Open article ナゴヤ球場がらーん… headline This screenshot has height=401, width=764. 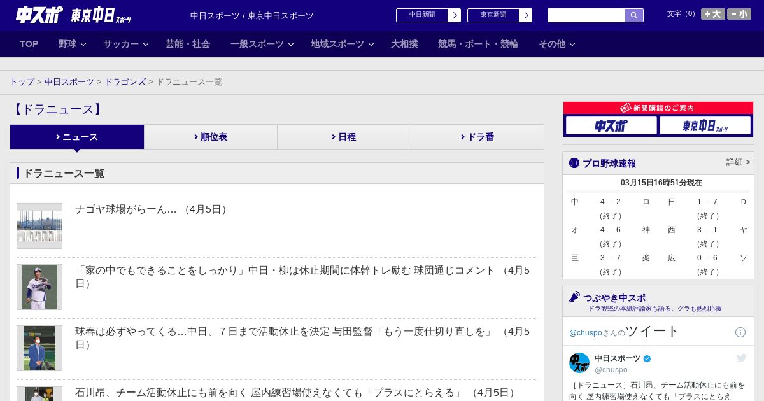[153, 209]
